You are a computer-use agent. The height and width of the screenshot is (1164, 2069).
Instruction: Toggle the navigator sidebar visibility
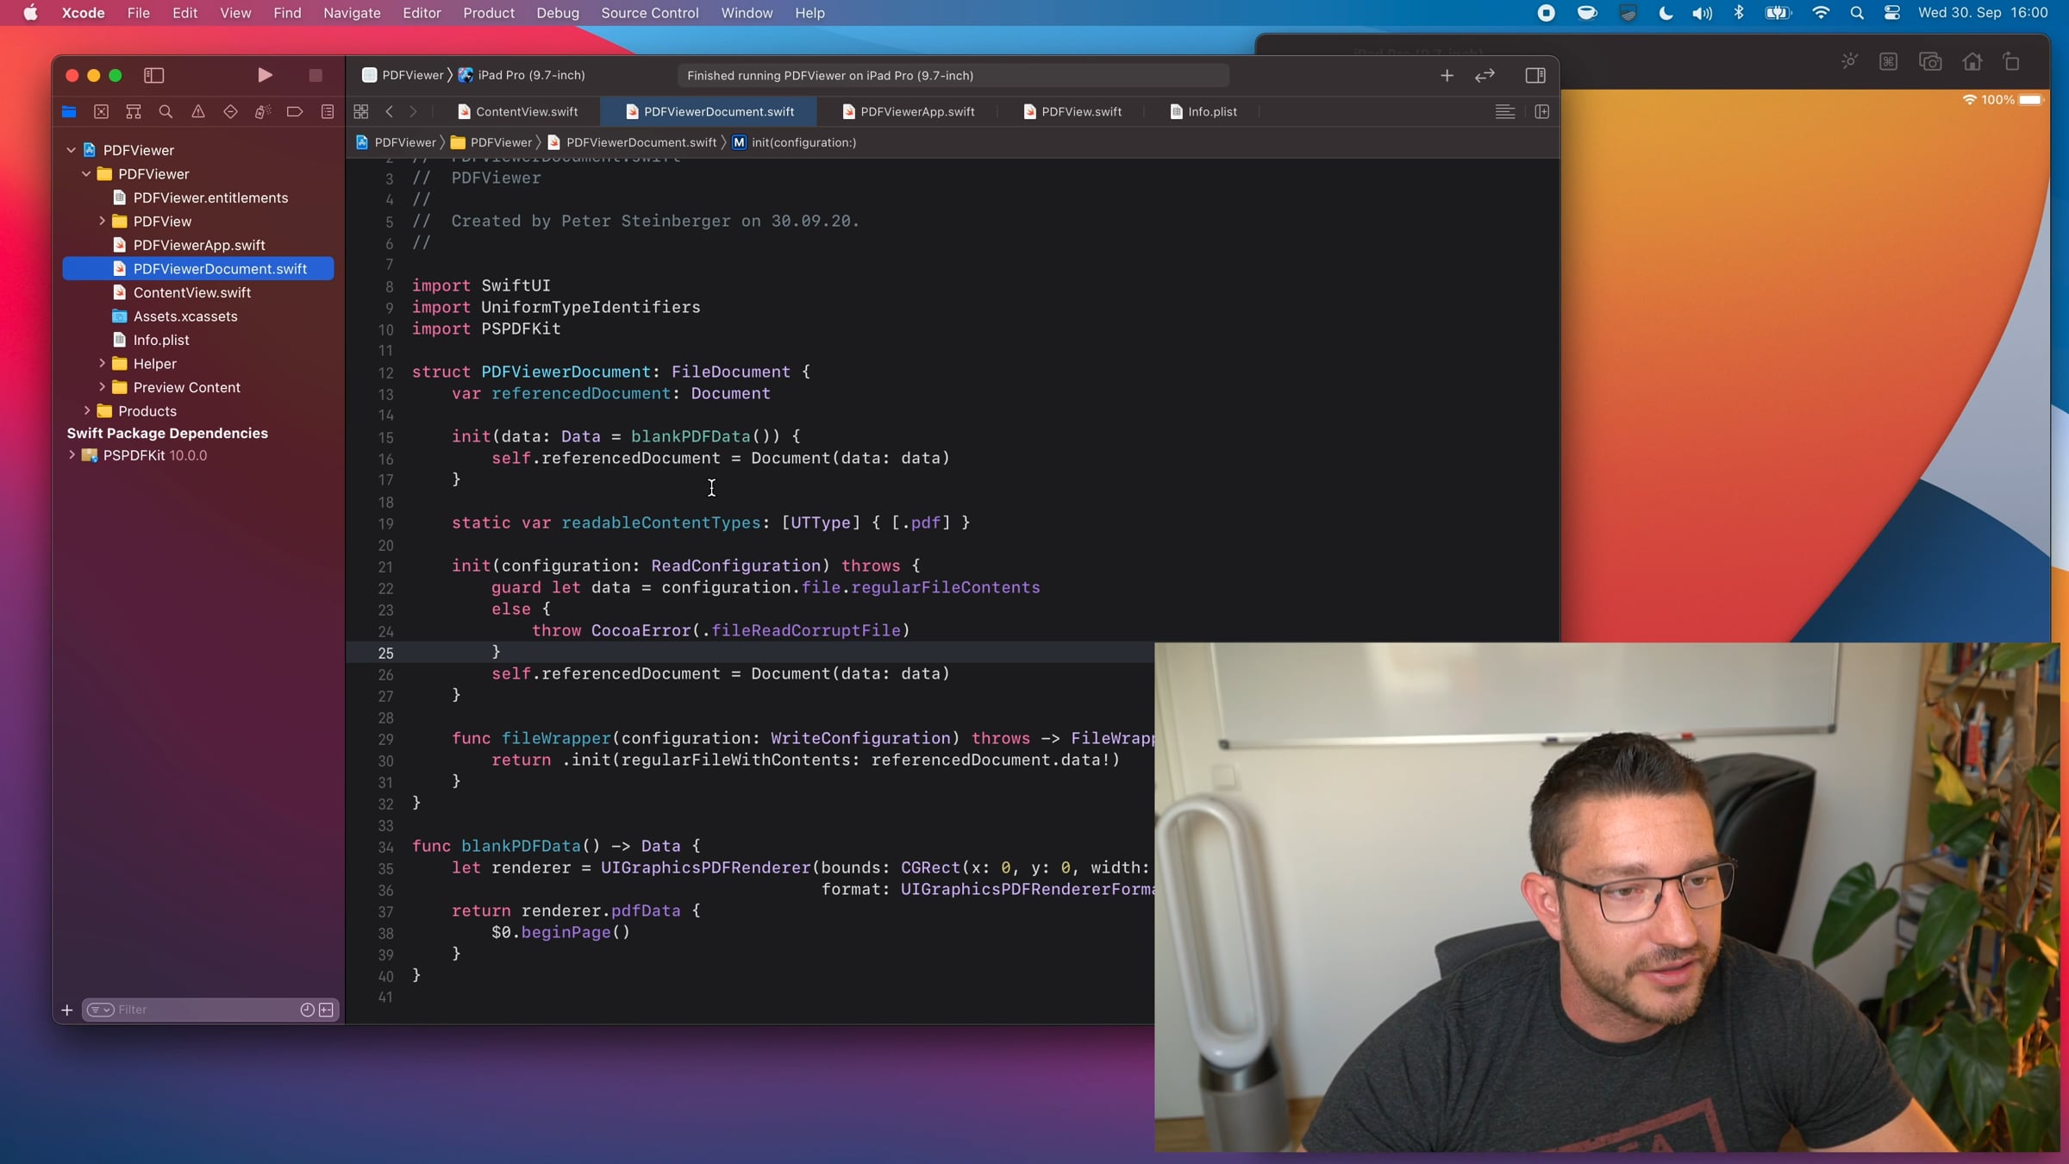tap(154, 76)
